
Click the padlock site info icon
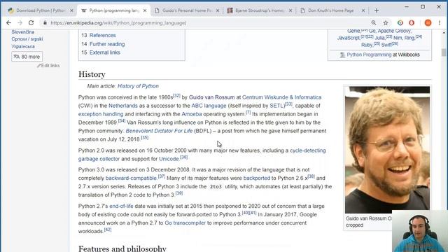click(x=45, y=22)
